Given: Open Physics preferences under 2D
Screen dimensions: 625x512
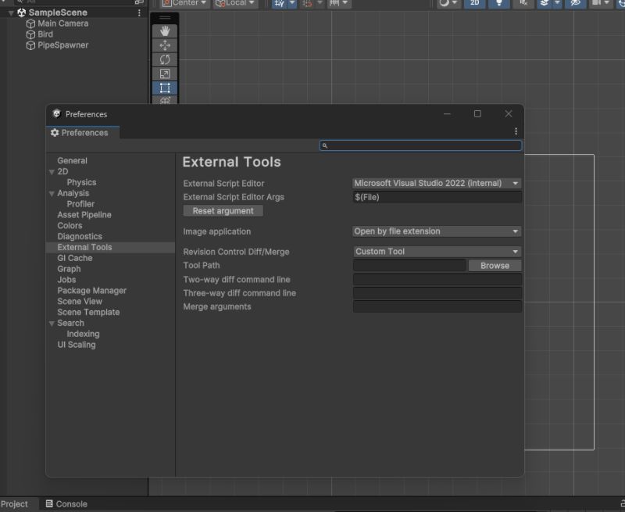Looking at the screenshot, I should click(x=81, y=182).
